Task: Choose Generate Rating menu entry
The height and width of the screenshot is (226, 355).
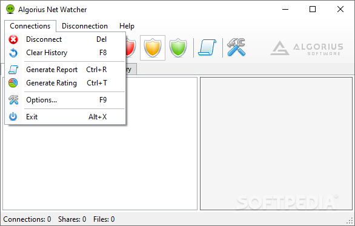Action: click(65, 83)
